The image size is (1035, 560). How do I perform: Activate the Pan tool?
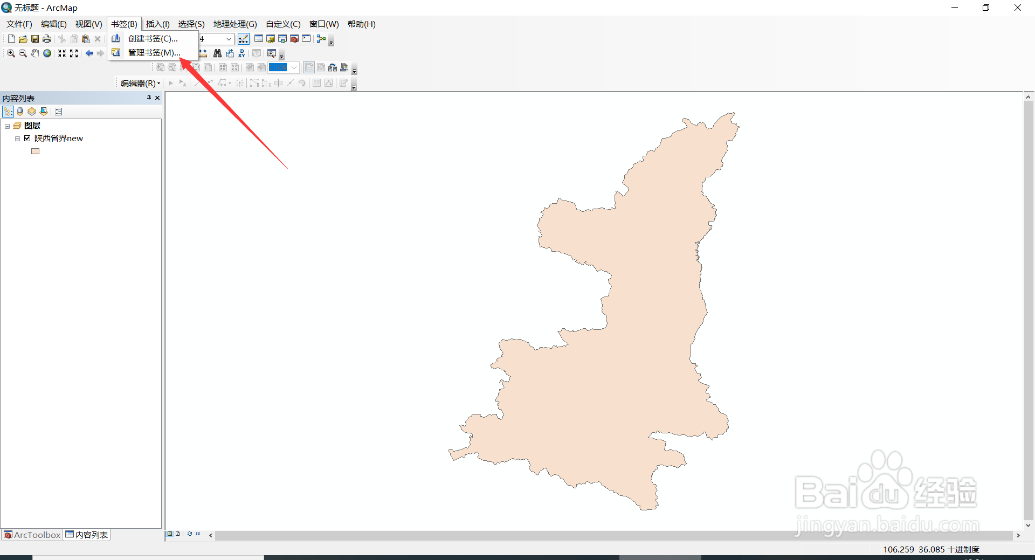[34, 53]
